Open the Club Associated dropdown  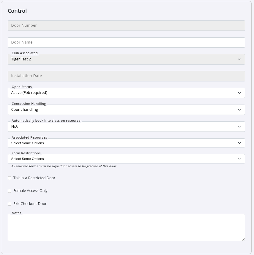(126, 59)
